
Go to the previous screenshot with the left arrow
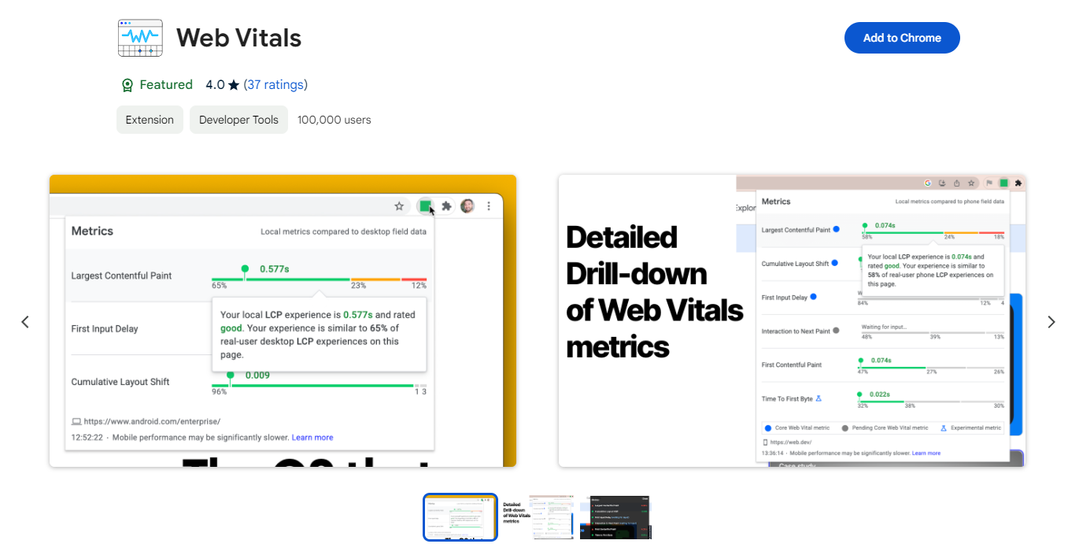pos(25,321)
